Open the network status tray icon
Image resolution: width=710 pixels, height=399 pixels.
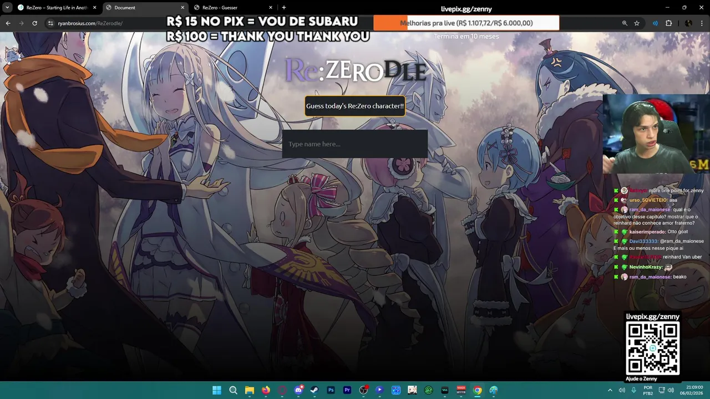661,390
